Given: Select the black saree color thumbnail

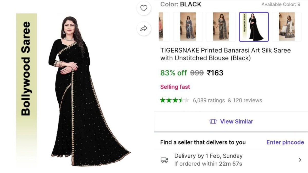Looking at the screenshot, I should (254, 27).
